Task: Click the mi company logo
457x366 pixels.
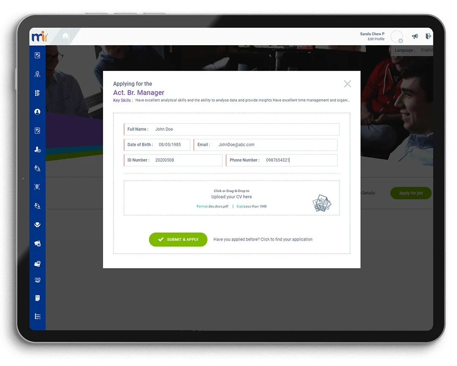Action: [x=38, y=36]
